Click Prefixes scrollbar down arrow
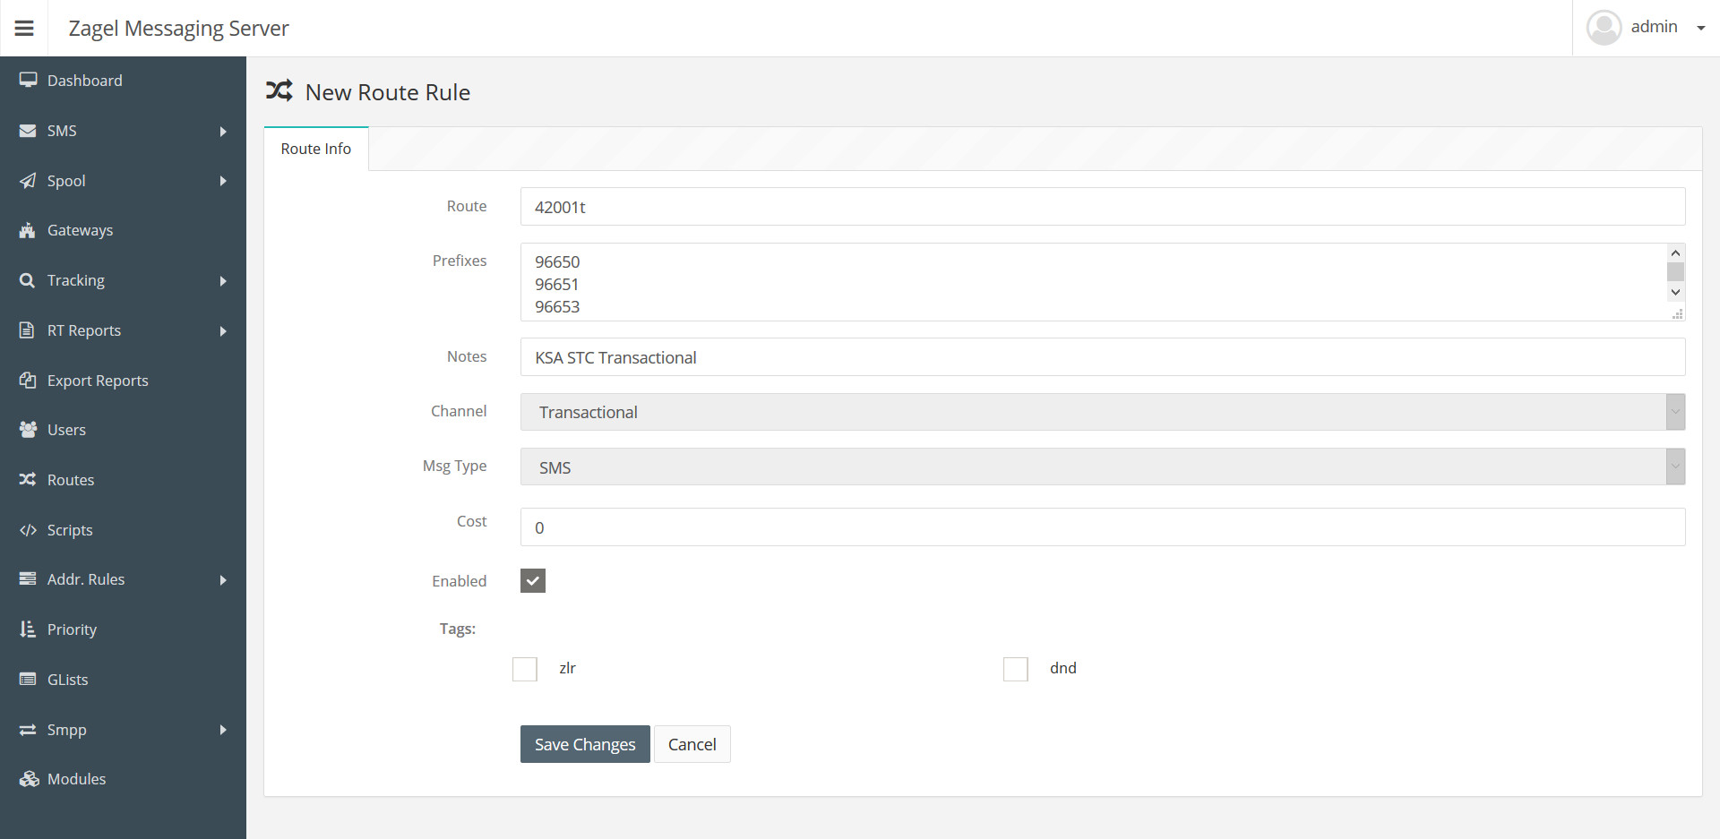This screenshot has height=839, width=1720. point(1675,292)
